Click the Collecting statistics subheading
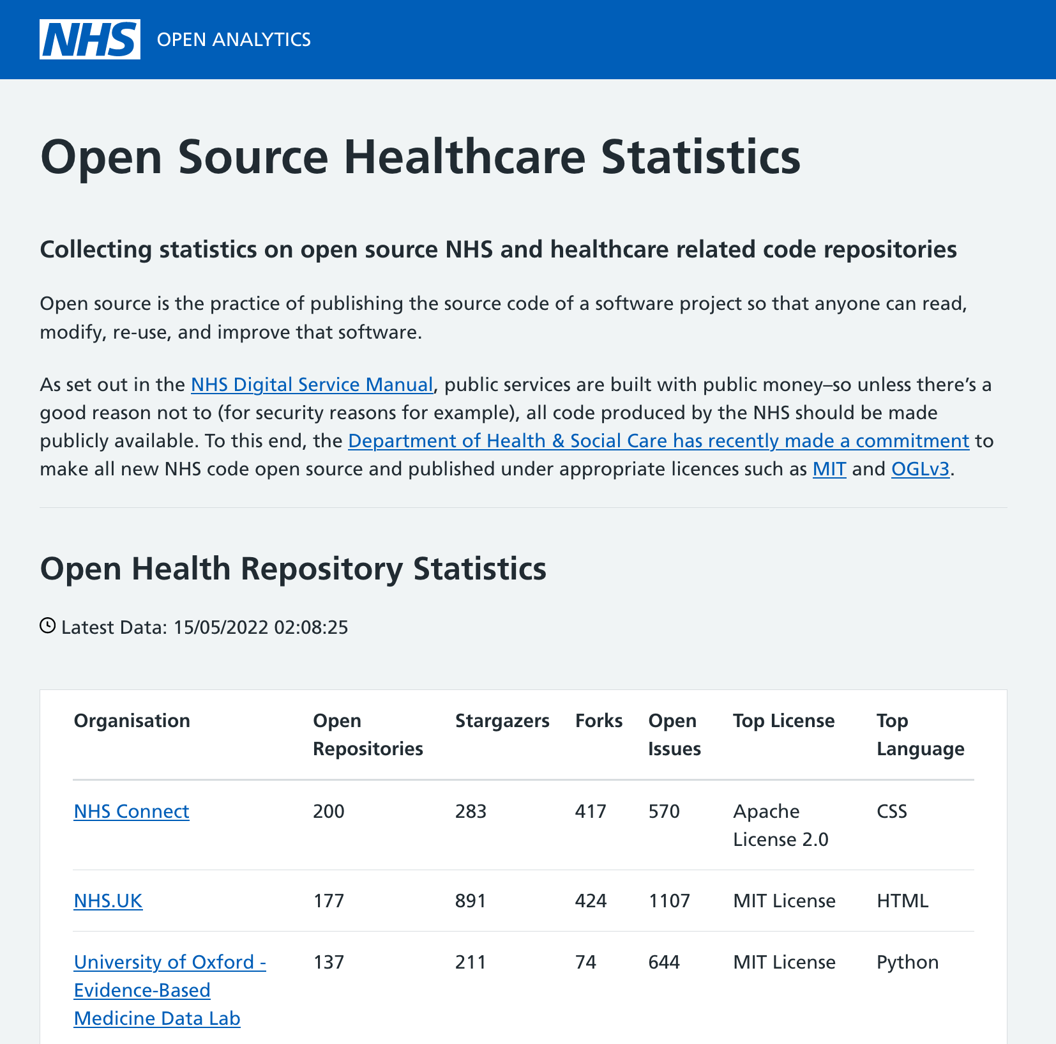Screen dimensions: 1056x1044 pyautogui.click(x=498, y=249)
